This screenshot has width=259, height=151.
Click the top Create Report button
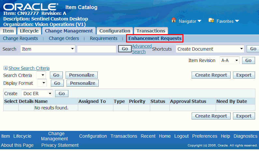click(211, 75)
